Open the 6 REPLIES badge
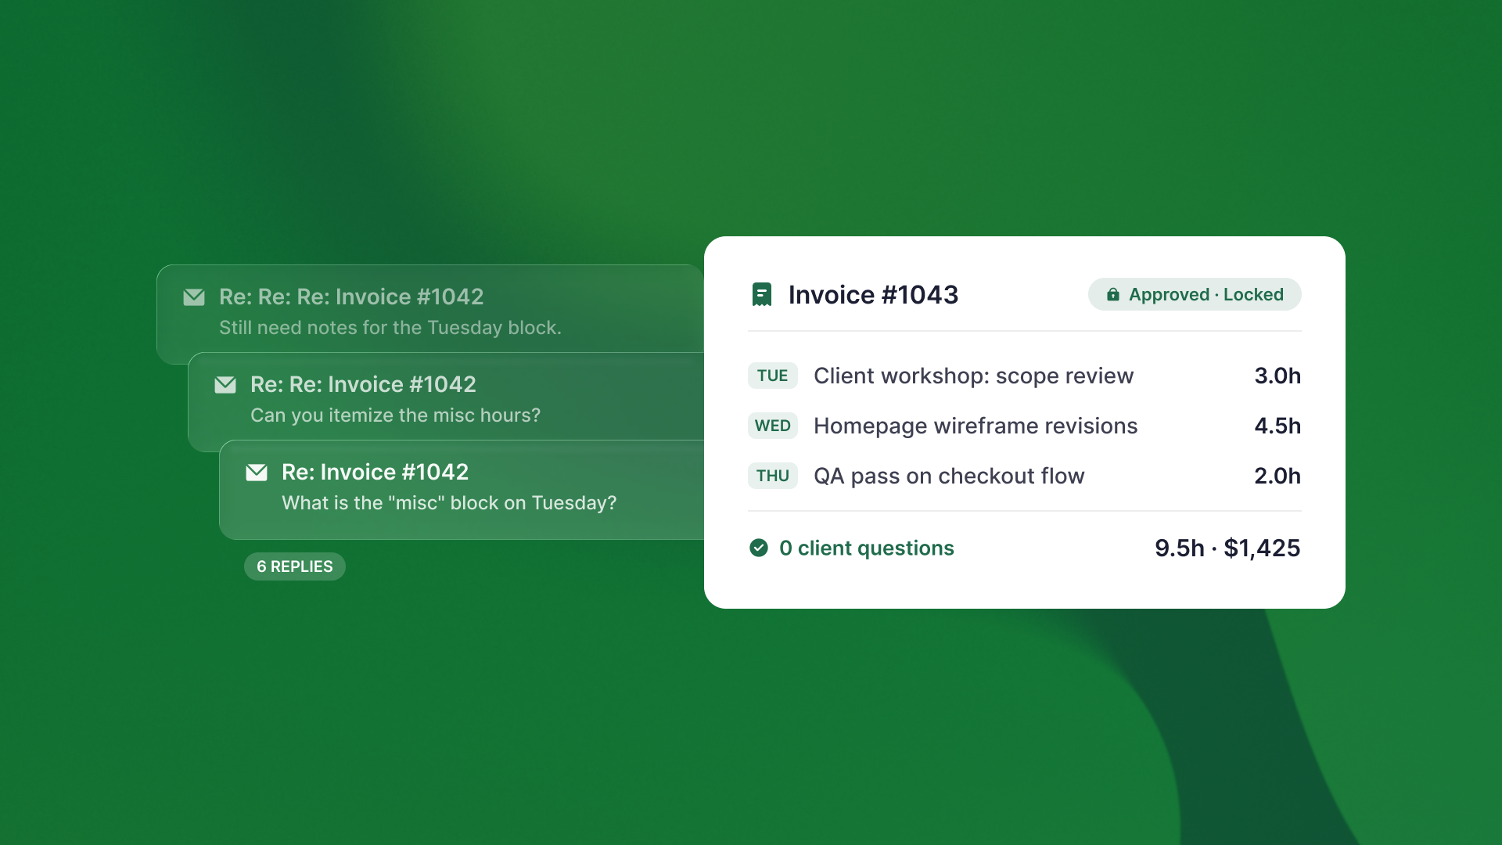The width and height of the screenshot is (1502, 845). click(x=295, y=566)
